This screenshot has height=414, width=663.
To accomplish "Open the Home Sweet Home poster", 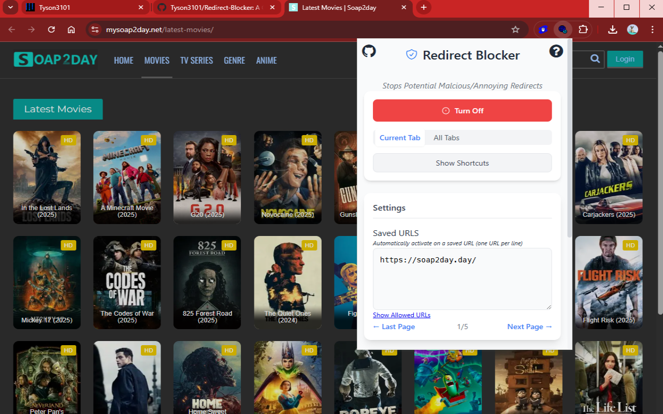I will coord(207,378).
